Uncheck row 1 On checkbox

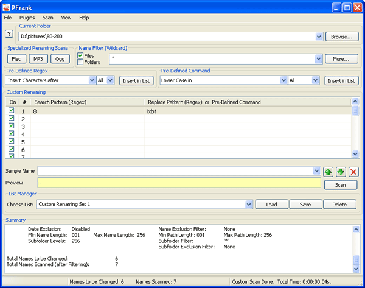click(x=11, y=111)
